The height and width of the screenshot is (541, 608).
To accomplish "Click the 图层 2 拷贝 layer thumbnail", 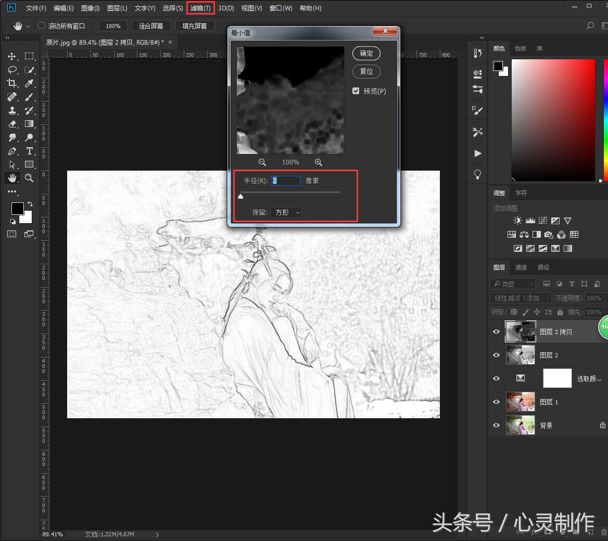I will [520, 331].
